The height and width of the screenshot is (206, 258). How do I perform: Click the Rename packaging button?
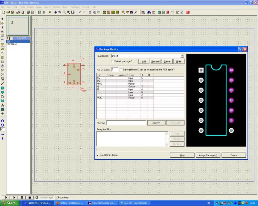click(x=155, y=61)
